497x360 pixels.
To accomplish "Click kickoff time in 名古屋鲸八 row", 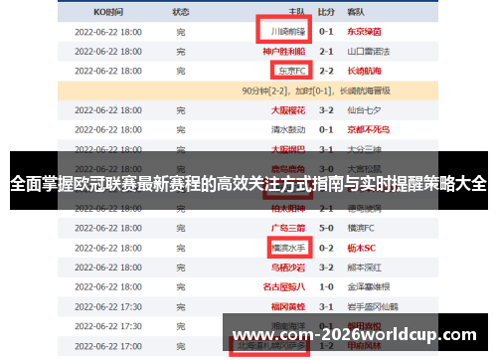I will pyautogui.click(x=108, y=287).
